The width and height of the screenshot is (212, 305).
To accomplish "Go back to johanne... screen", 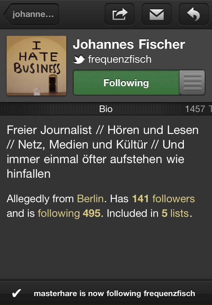I will 31,14.
